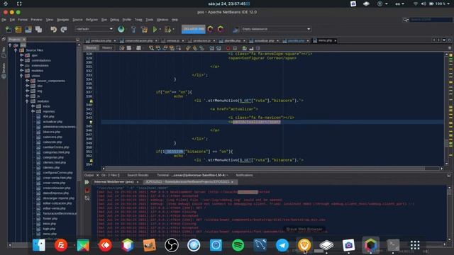Click the memory usage bar in the toolbar
The height and width of the screenshot is (255, 454).
pos(194,29)
